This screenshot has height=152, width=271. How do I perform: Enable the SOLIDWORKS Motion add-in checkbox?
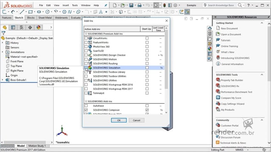pos(86,59)
